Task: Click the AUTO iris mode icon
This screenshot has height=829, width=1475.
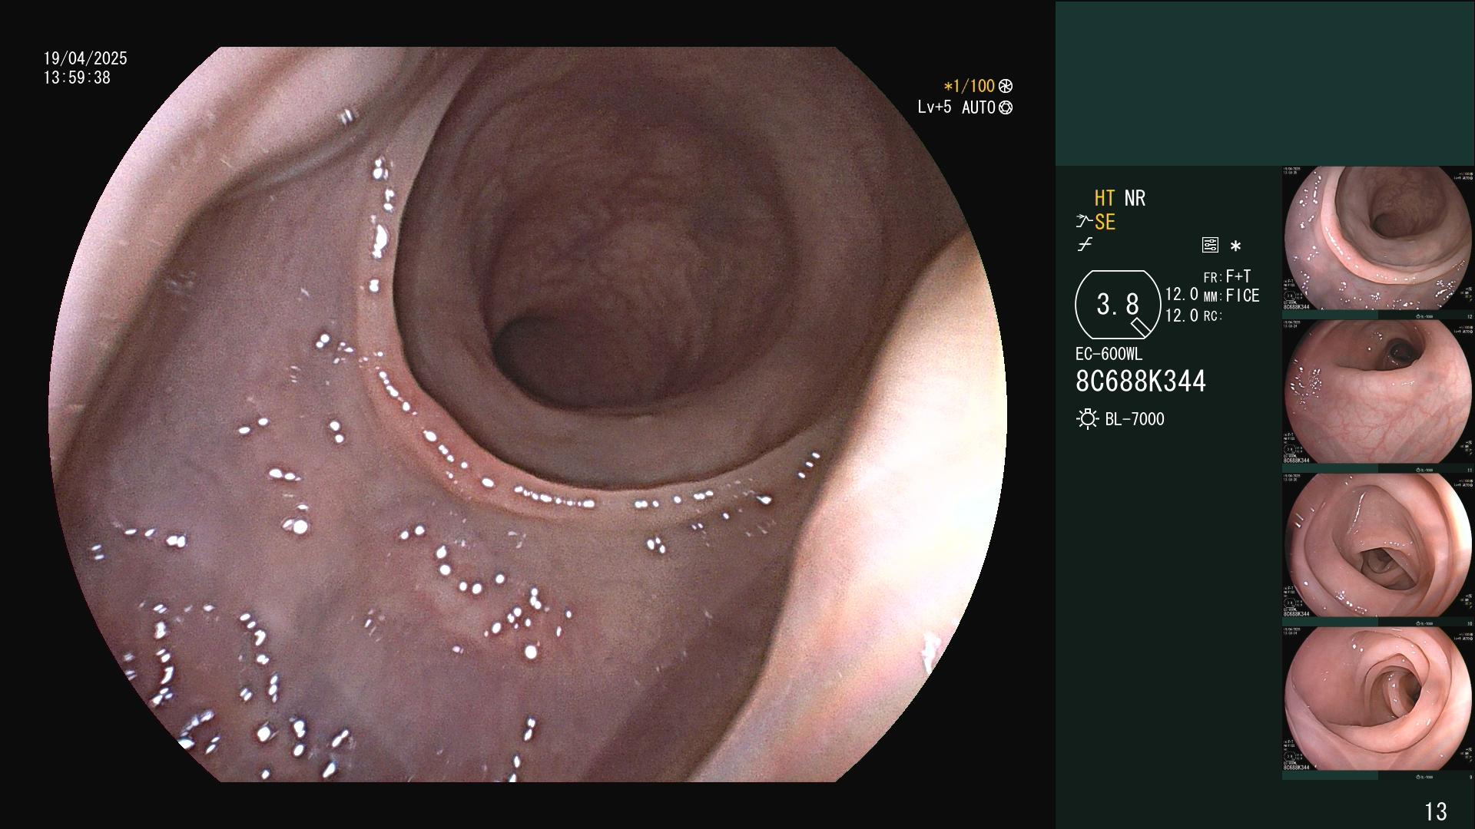Action: tap(1006, 107)
